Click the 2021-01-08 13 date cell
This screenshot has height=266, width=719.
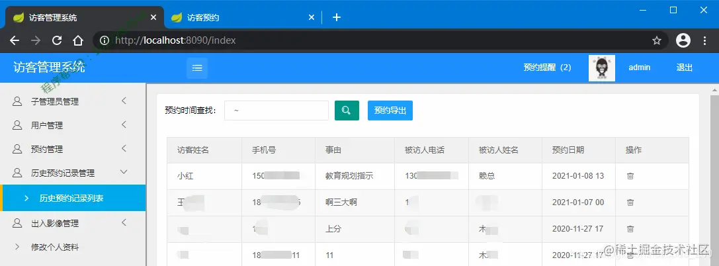tap(578, 175)
